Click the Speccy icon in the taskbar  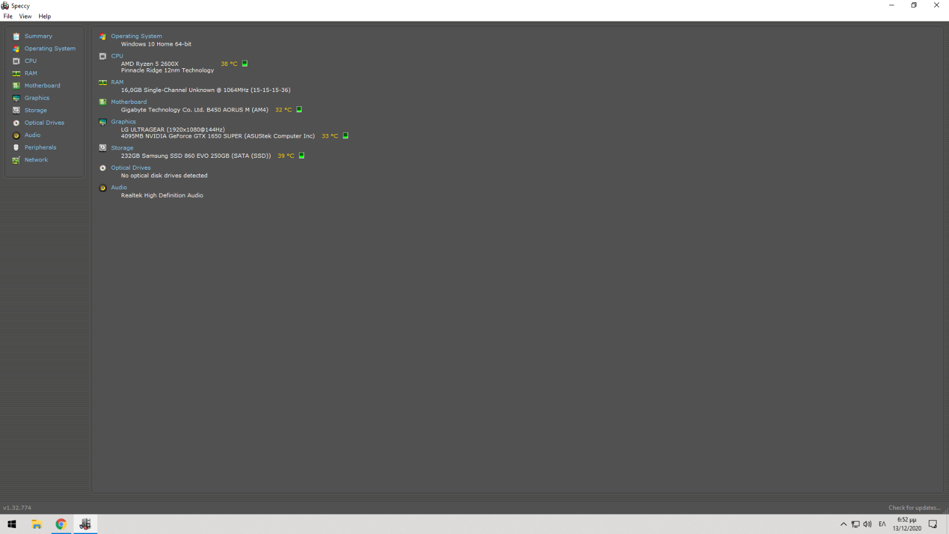(85, 525)
